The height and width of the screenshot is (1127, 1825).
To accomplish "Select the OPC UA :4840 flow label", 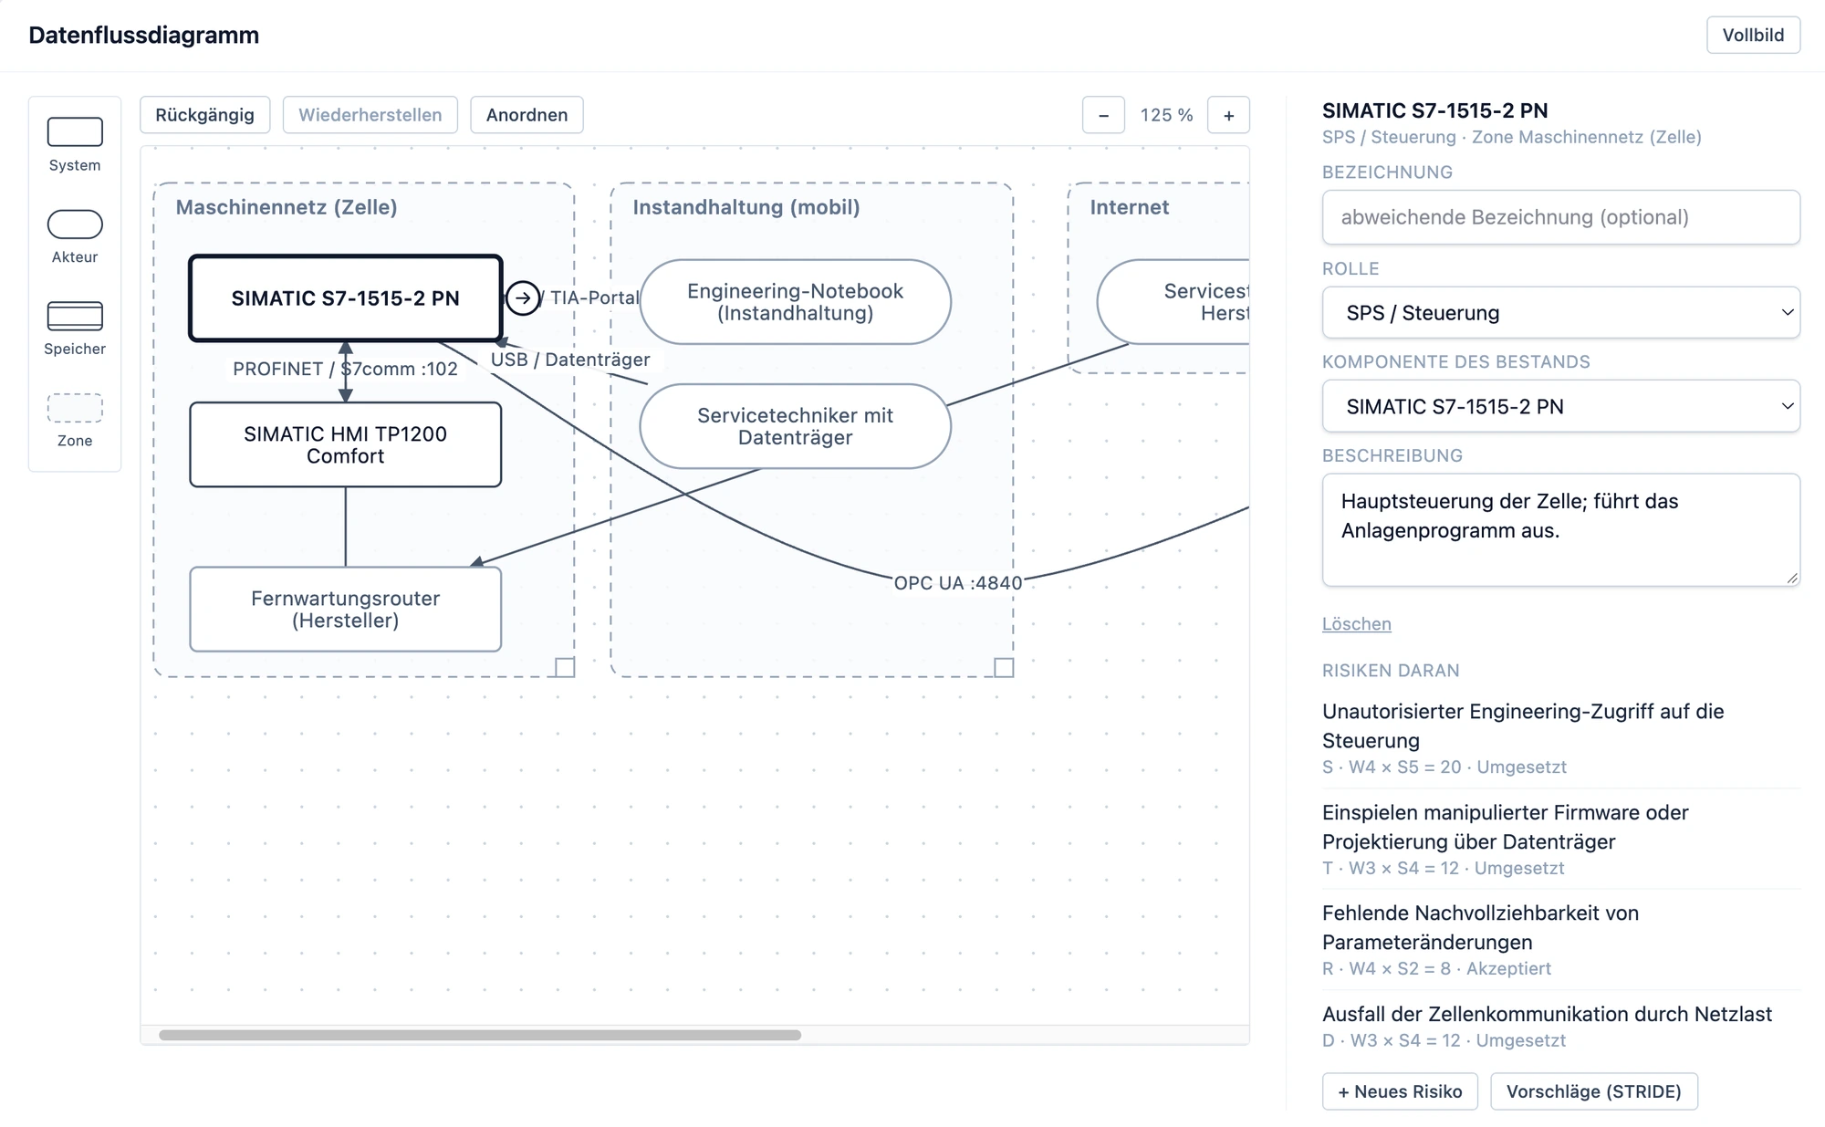I will pyautogui.click(x=957, y=583).
